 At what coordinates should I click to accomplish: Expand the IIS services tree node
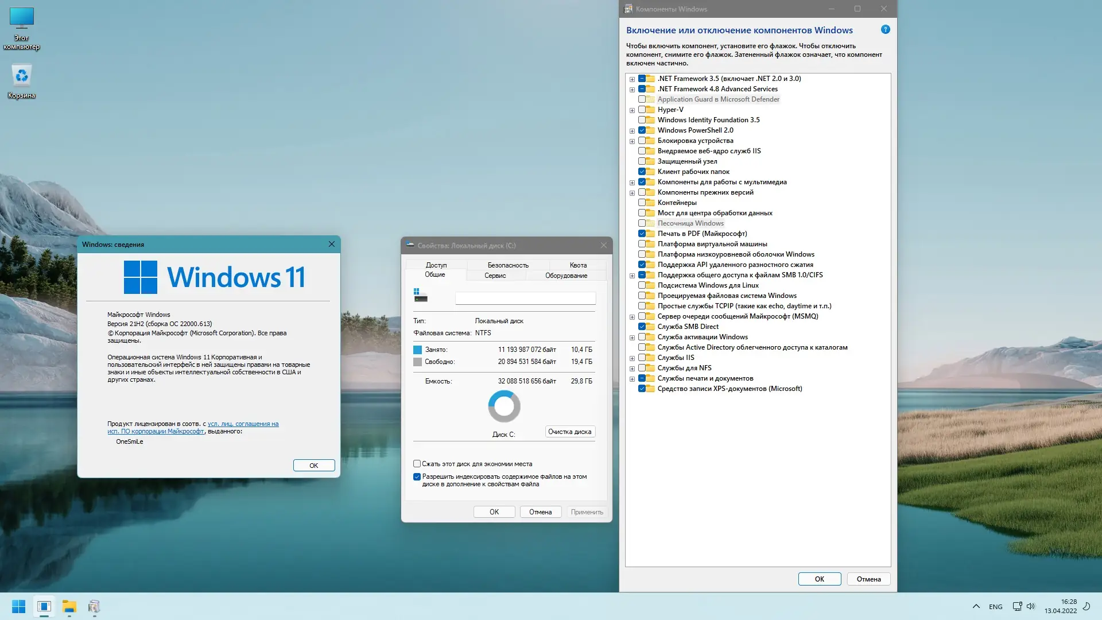click(x=632, y=358)
